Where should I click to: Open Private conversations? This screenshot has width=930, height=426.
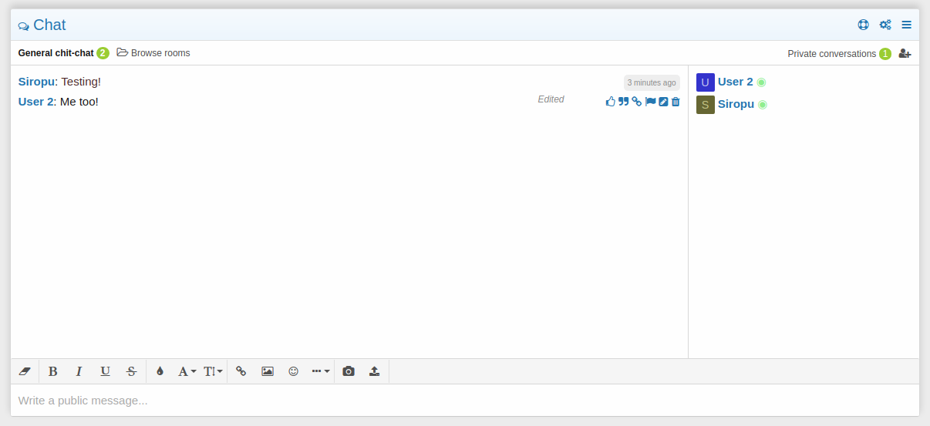pos(831,54)
